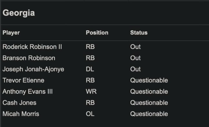Click the Out status for Joseph Jonah-Ajonye
Viewport: 209px width, 127px height.
136,69
